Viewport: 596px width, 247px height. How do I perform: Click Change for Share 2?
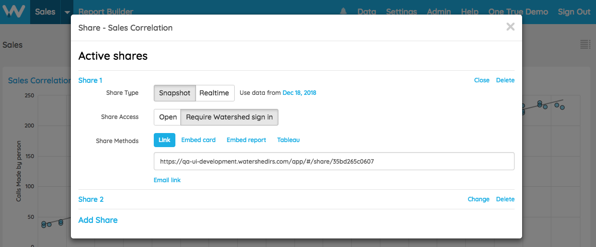click(478, 199)
